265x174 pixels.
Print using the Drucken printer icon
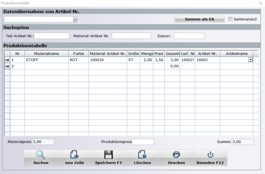tap(176, 155)
